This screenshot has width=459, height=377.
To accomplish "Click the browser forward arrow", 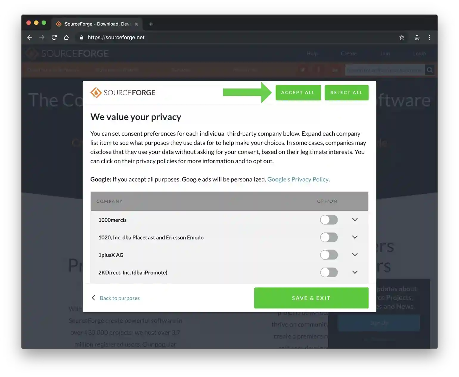I will pyautogui.click(x=42, y=37).
